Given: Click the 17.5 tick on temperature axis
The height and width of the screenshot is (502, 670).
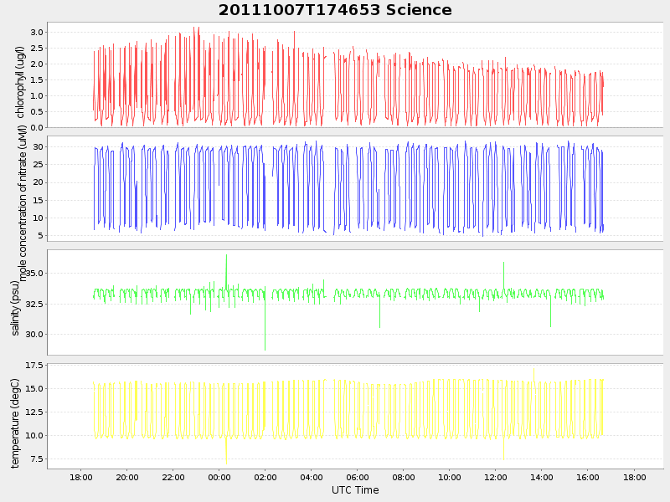Looking at the screenshot, I should click(34, 366).
